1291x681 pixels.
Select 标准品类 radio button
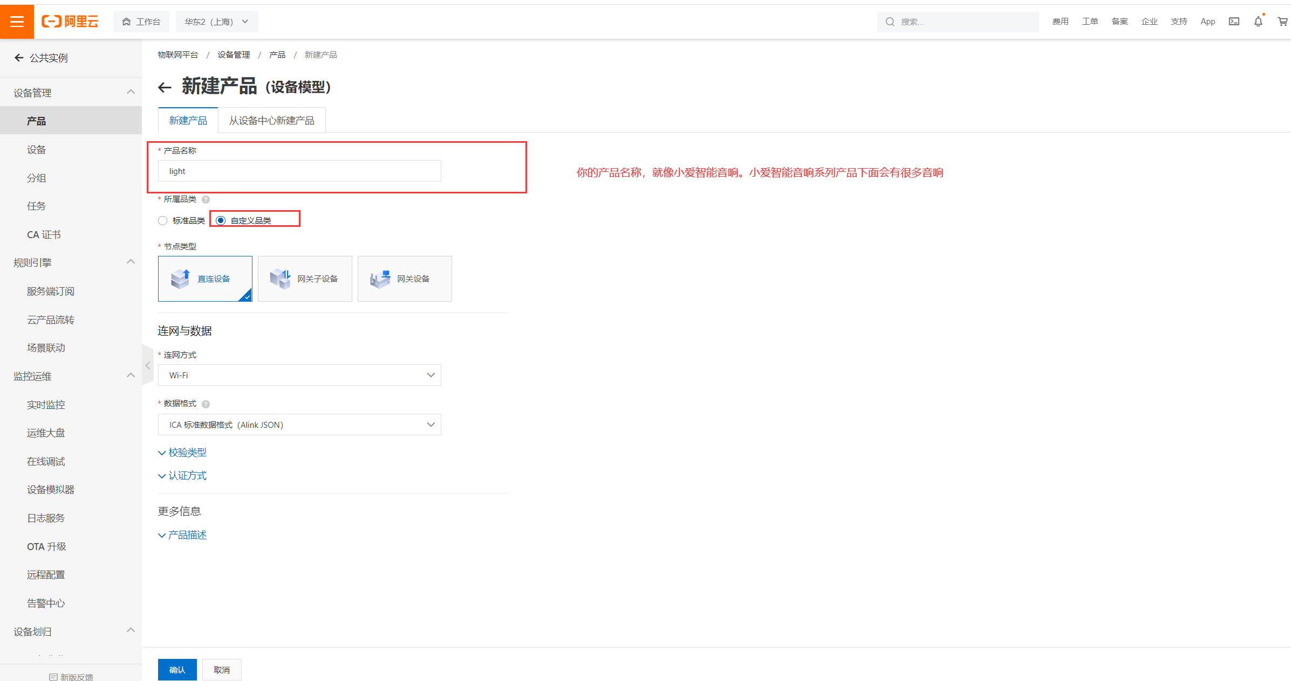[x=164, y=221]
